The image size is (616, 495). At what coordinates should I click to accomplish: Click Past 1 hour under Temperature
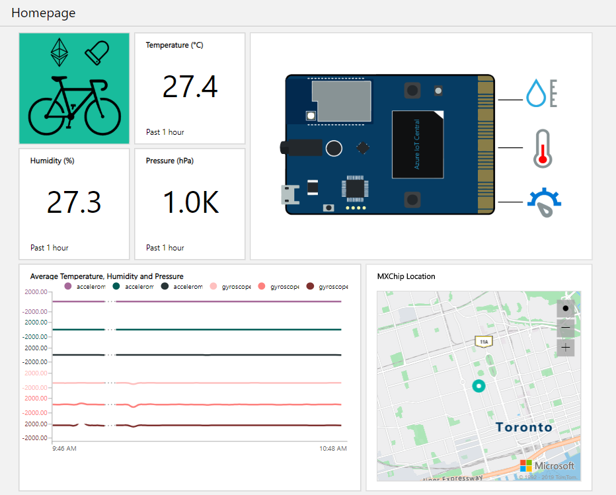tap(165, 132)
